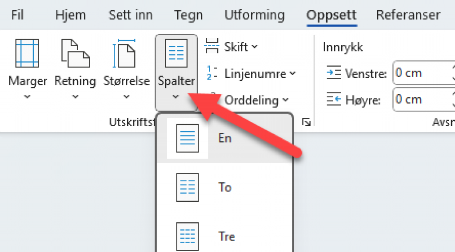Screen dimensions: 455x252
Task: Open the Utforming tab
Action: coord(255,15)
